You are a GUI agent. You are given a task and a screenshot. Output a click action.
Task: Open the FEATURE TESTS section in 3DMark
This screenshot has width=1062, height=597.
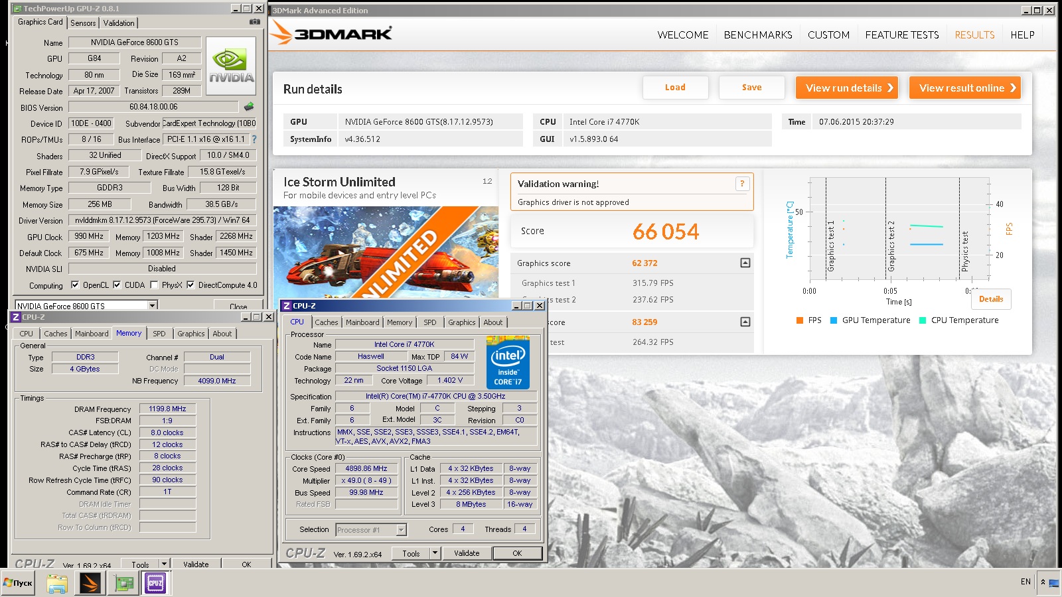coord(902,35)
